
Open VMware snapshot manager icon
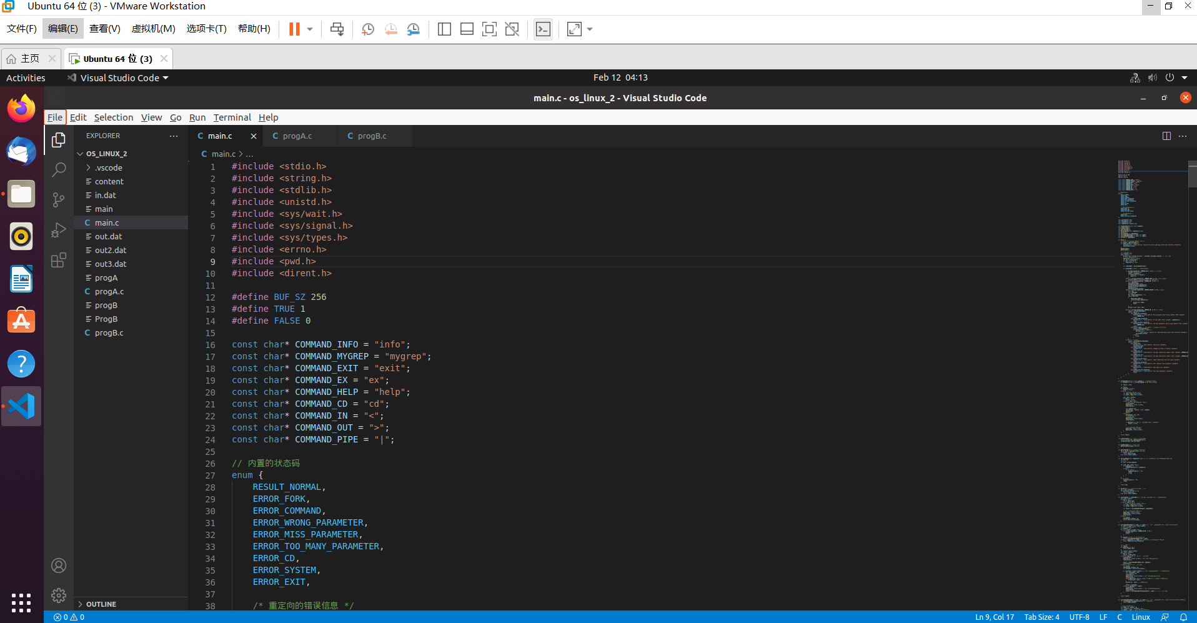click(x=413, y=29)
